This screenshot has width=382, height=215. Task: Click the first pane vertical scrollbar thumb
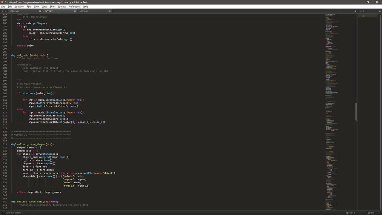tap(356, 112)
